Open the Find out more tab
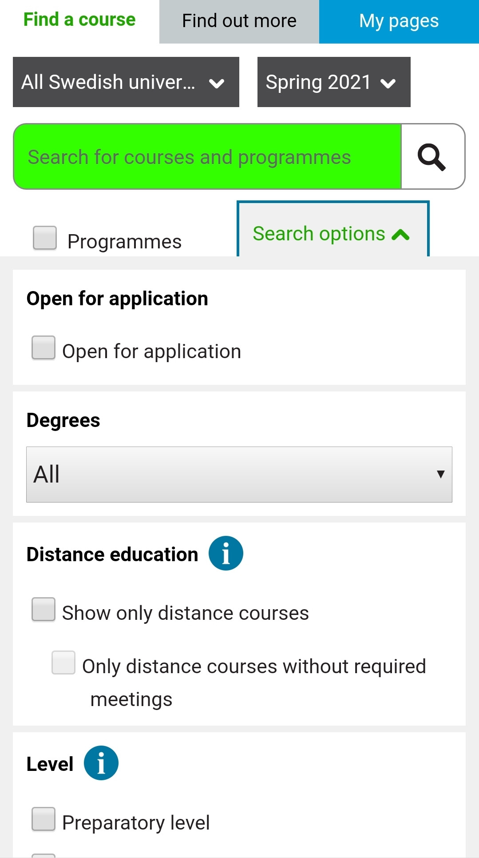 239,21
